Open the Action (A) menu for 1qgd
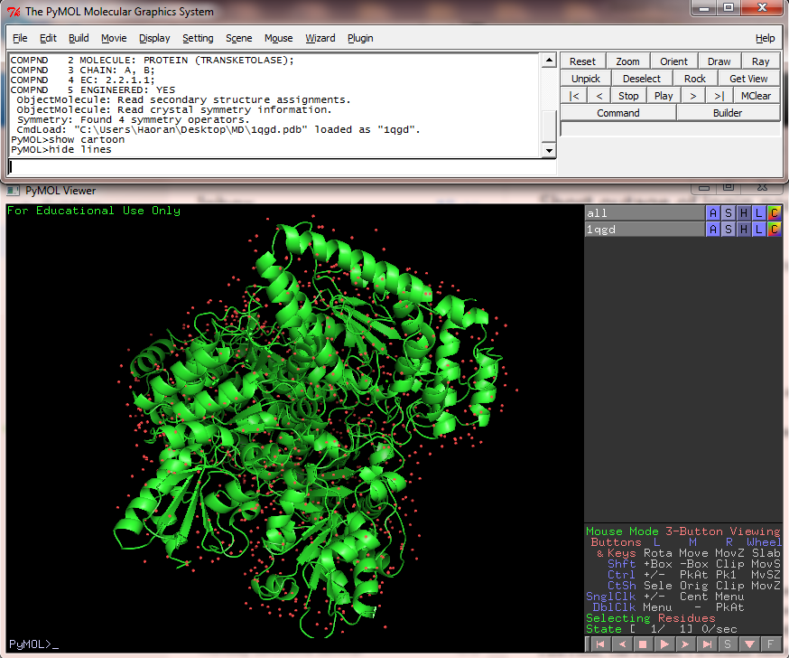This screenshot has height=658, width=789. (x=713, y=230)
